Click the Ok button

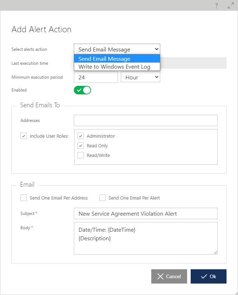pyautogui.click(x=209, y=276)
